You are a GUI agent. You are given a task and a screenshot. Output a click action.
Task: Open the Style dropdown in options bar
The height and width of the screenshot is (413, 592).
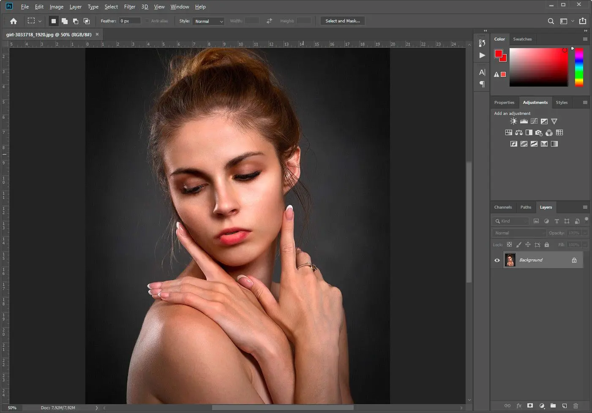point(208,21)
